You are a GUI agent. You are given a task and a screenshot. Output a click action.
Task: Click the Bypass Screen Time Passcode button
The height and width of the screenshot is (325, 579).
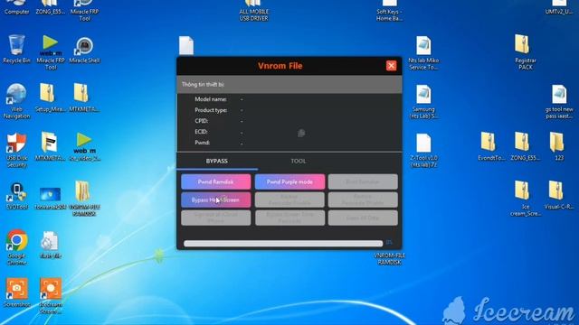click(x=289, y=218)
